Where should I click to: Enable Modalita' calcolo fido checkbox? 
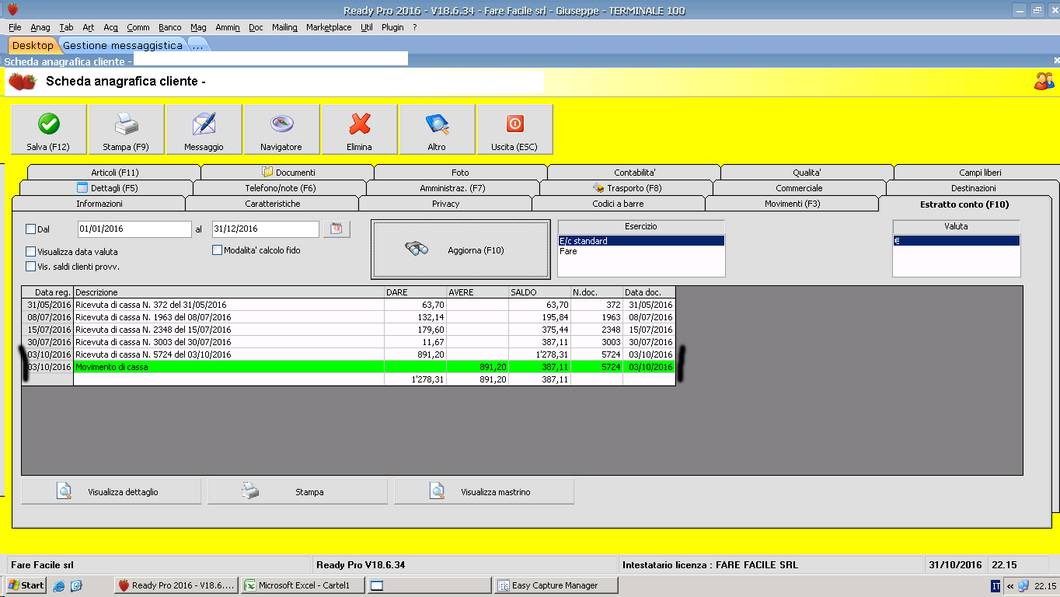point(218,250)
